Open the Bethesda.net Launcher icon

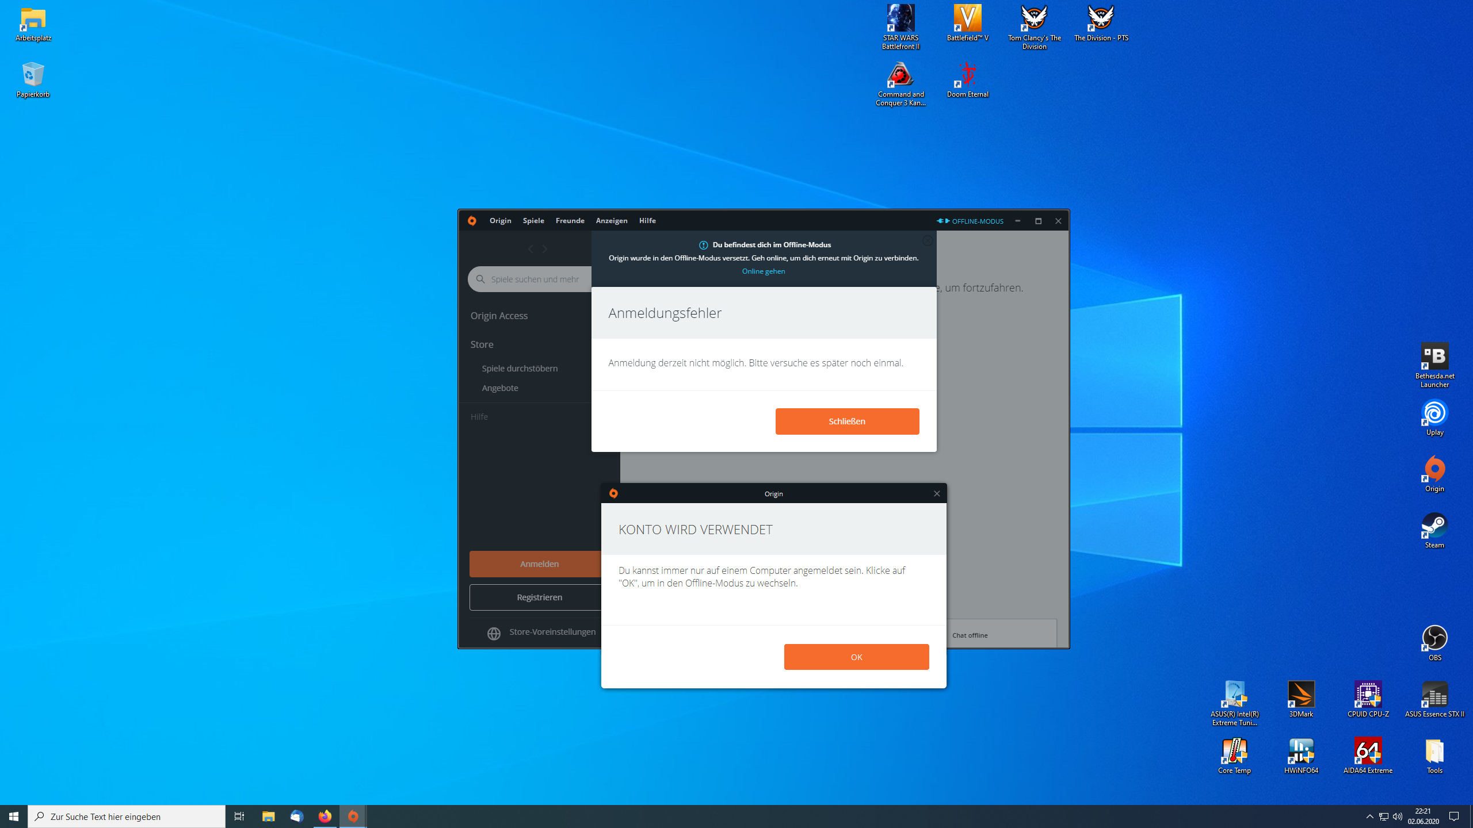point(1434,357)
